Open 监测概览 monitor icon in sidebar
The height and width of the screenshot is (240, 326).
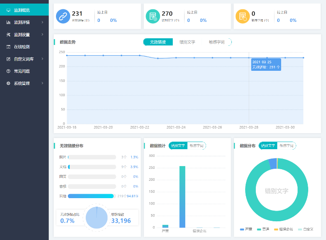(x=8, y=10)
